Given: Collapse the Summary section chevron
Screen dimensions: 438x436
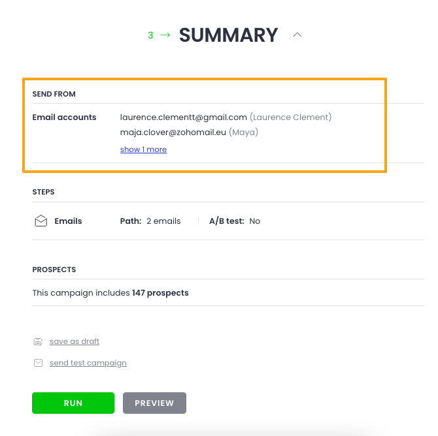Looking at the screenshot, I should (x=297, y=35).
